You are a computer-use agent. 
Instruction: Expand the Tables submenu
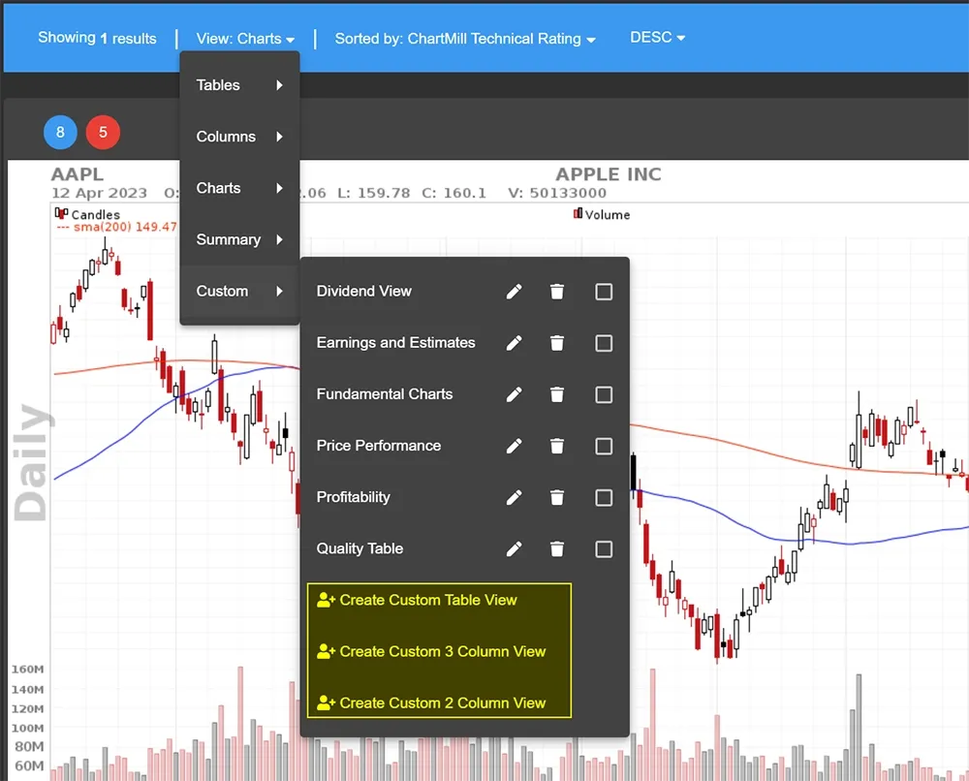tap(239, 85)
